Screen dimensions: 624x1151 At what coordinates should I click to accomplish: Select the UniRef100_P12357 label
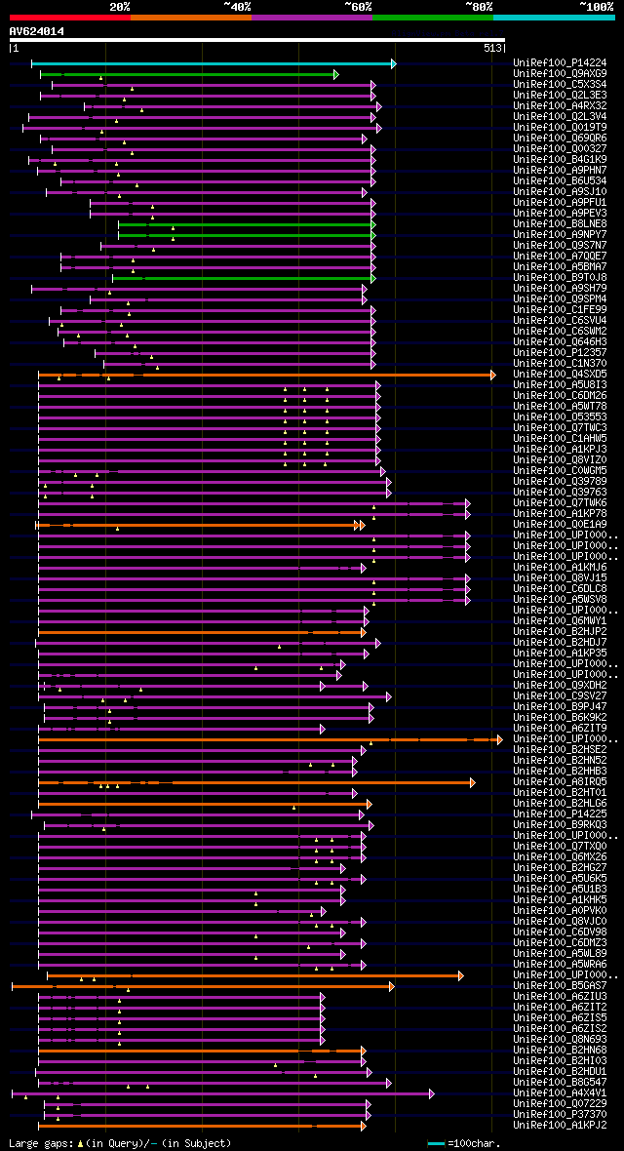click(x=560, y=353)
